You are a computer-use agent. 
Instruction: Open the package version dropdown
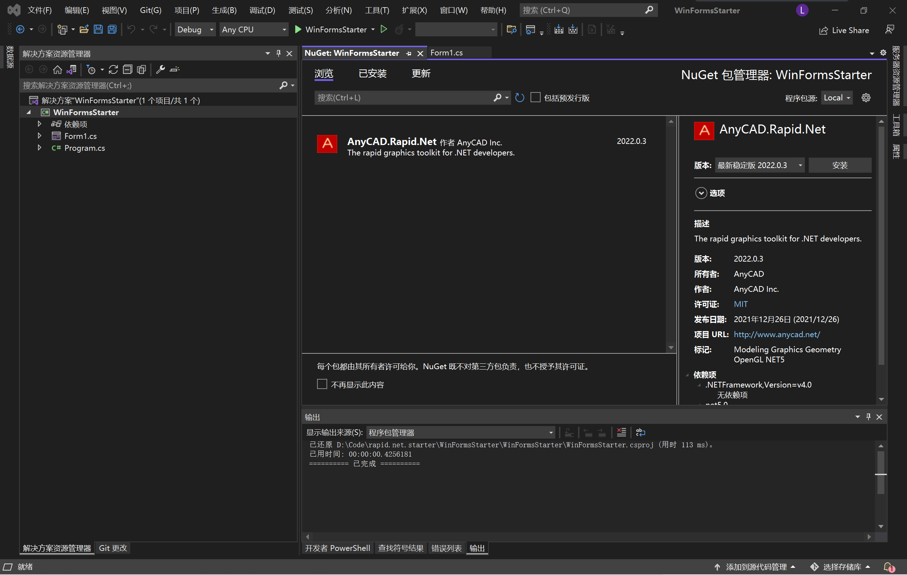point(759,165)
